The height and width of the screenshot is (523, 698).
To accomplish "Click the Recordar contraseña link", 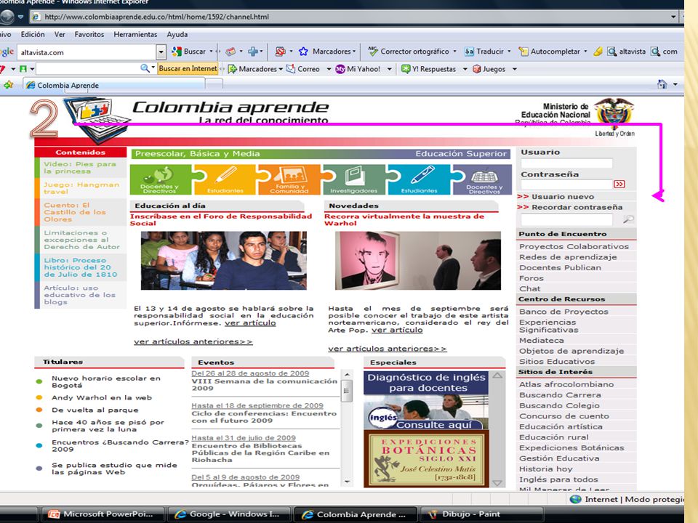I will click(577, 207).
